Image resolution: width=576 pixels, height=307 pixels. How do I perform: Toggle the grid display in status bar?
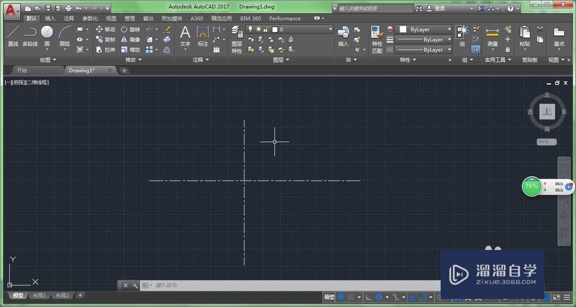pos(340,297)
